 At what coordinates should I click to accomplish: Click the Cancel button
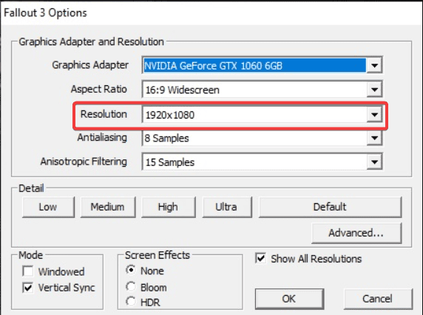(378, 299)
